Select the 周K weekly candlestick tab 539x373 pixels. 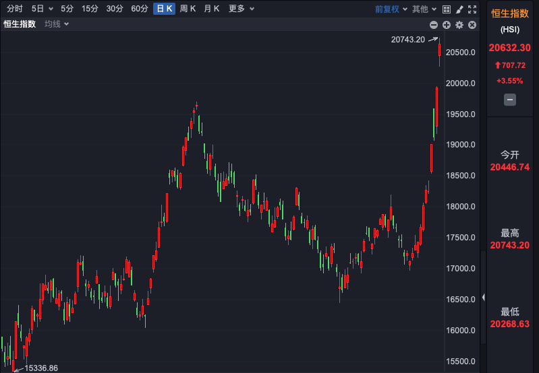point(188,9)
